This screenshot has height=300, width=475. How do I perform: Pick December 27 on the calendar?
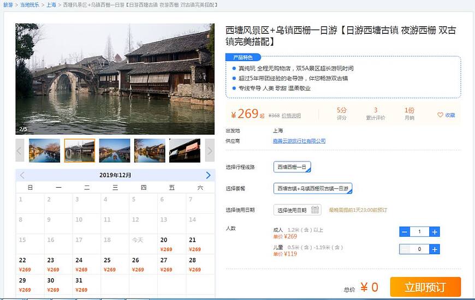point(172,265)
